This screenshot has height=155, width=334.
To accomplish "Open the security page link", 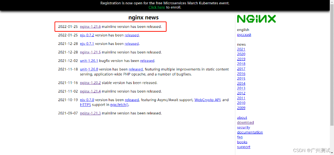I will coord(244,127).
